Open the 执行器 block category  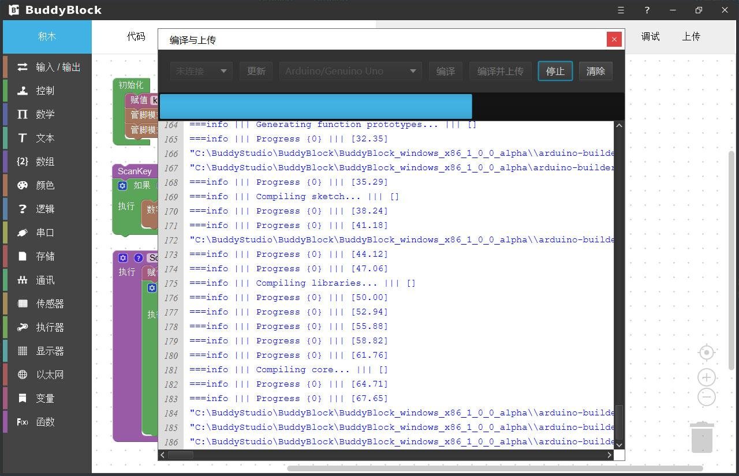click(47, 327)
